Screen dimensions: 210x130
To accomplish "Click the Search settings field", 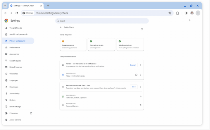I will (102, 21).
